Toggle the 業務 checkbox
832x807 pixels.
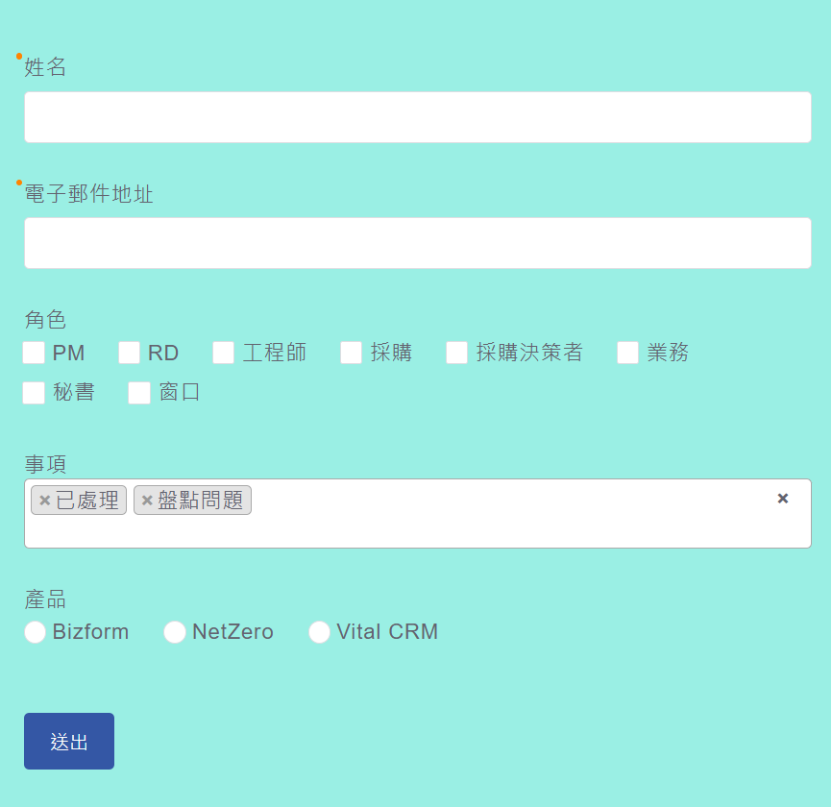pyautogui.click(x=628, y=353)
